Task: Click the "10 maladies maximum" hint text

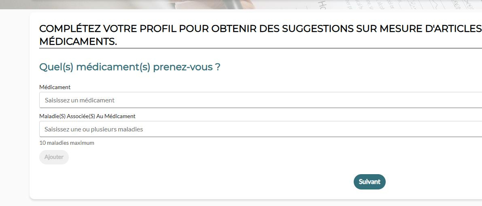Action: tap(66, 143)
